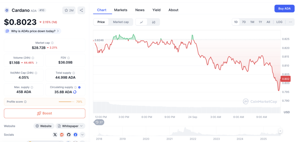
Task: Click the $36.09B FDV value
Action: (65, 62)
